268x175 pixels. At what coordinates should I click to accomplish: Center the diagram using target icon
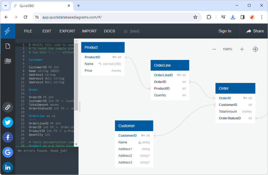[255, 50]
